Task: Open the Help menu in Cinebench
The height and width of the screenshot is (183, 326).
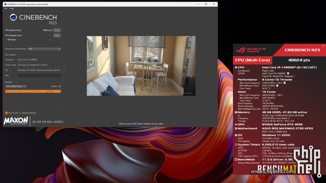Action: [x=12, y=8]
